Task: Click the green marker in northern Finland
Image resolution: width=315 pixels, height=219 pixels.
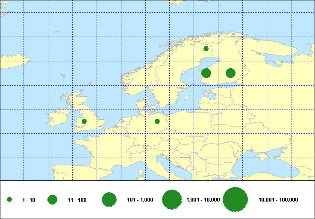Action: 206,49
